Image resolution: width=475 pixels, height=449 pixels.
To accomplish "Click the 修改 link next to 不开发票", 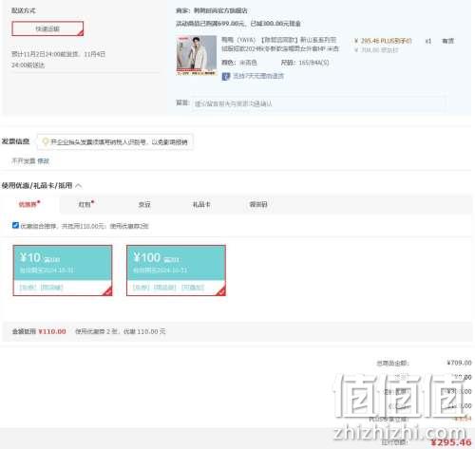I will 44,161.
